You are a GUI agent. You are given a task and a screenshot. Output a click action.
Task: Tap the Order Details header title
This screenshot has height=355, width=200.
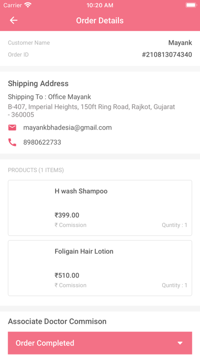coord(100,20)
